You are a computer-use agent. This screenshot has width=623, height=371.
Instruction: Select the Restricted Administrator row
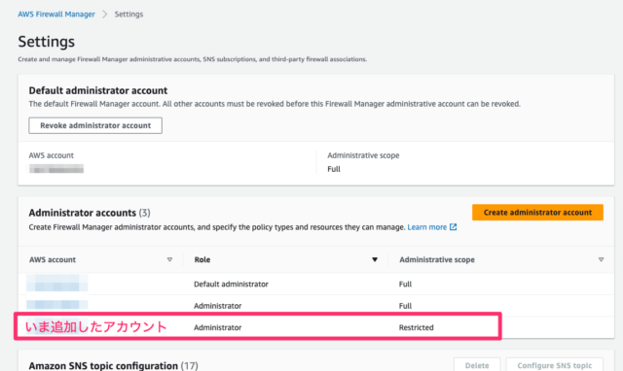coord(315,327)
